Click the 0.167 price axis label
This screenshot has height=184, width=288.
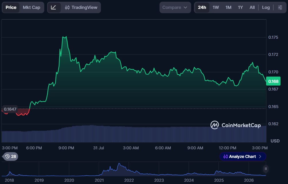tap(273, 89)
